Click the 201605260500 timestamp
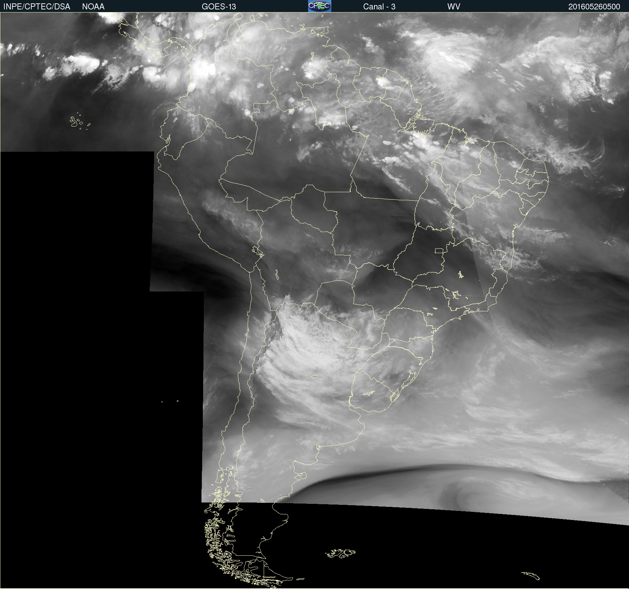This screenshot has height=589, width=629. pos(594,7)
